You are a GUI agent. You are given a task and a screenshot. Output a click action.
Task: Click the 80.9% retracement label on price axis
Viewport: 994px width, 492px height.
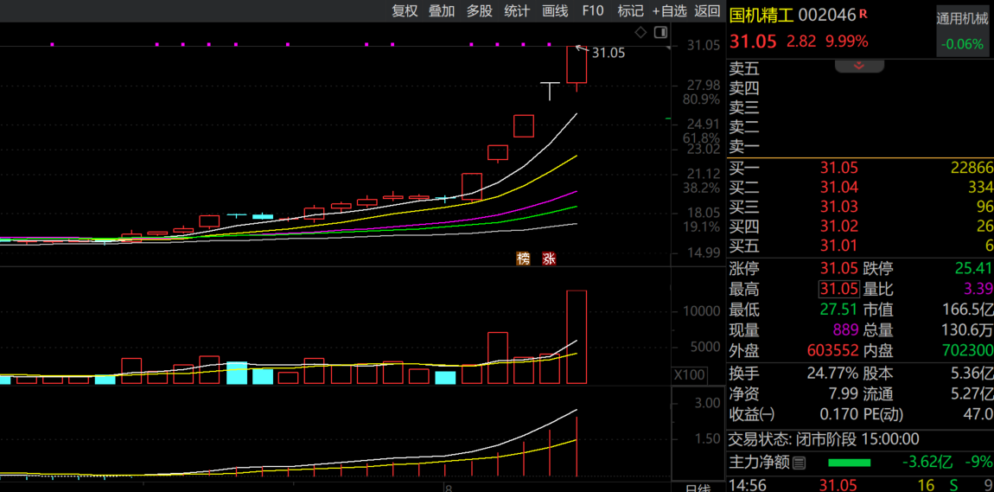[x=700, y=99]
